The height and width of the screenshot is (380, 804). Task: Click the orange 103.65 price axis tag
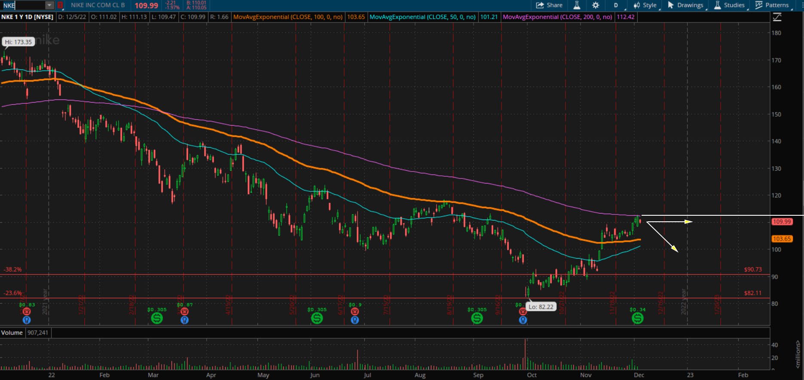tap(782, 239)
